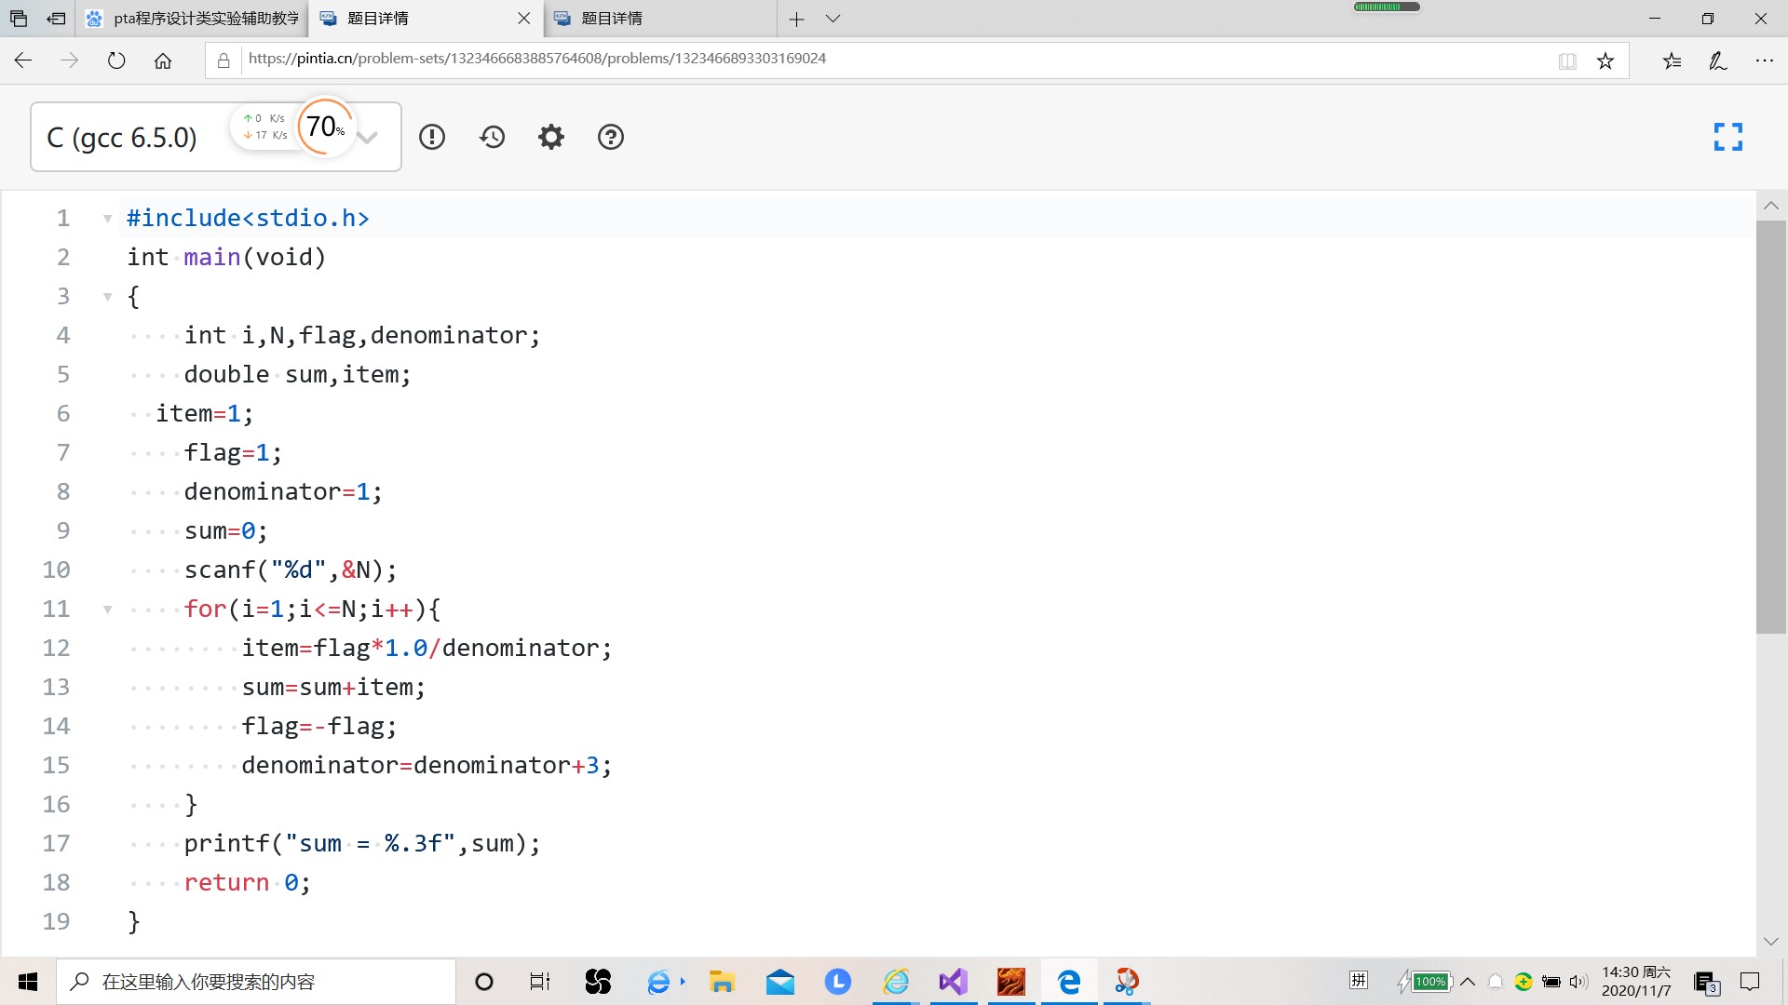Viewport: 1788px width, 1005px height.
Task: Go to browser home page
Action: click(163, 61)
